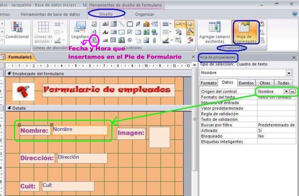
Task: Select the Insert Page Break tool
Action: click(x=154, y=24)
